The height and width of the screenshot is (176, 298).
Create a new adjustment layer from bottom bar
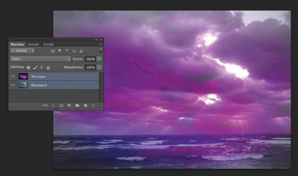coord(69,105)
